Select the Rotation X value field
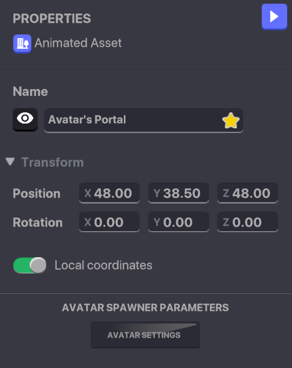 pos(109,222)
